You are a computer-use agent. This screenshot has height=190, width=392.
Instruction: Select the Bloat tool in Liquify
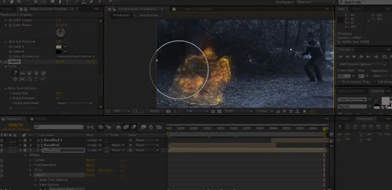pyautogui.click(x=15, y=79)
